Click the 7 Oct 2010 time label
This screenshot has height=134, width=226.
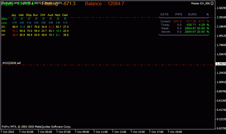pos(7,132)
